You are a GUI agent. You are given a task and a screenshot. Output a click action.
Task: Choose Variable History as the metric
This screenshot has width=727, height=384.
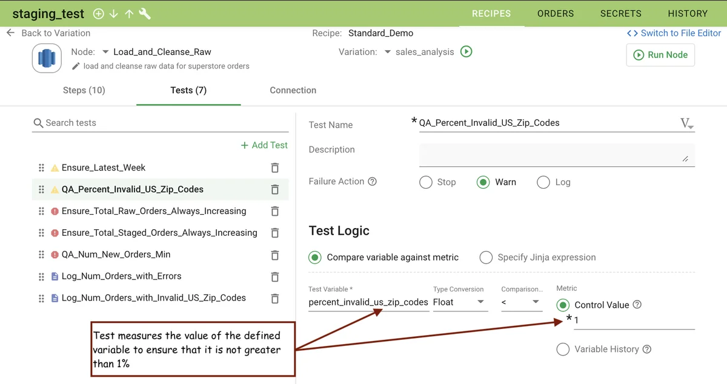(563, 349)
